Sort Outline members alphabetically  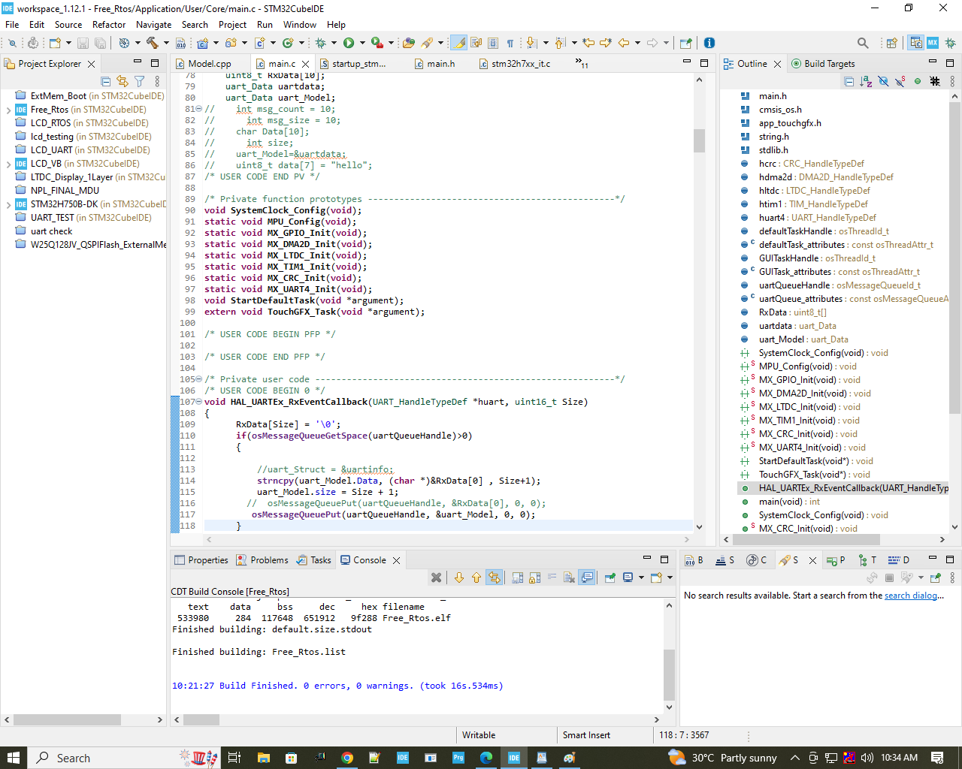pos(866,80)
